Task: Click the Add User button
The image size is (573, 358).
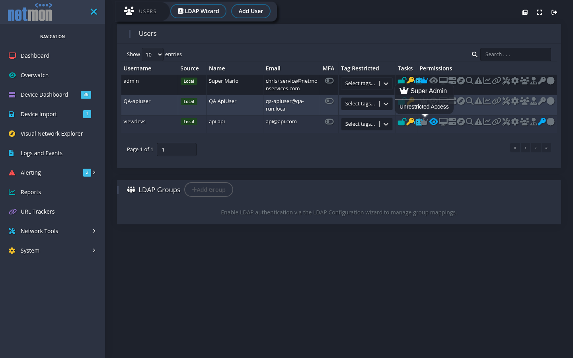Action: [251, 11]
